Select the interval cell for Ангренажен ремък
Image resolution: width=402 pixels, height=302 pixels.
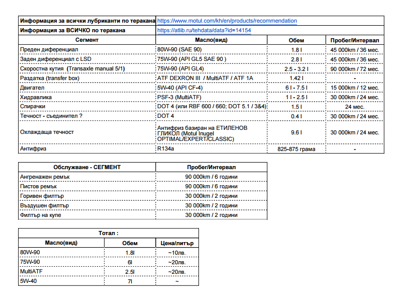211,177
